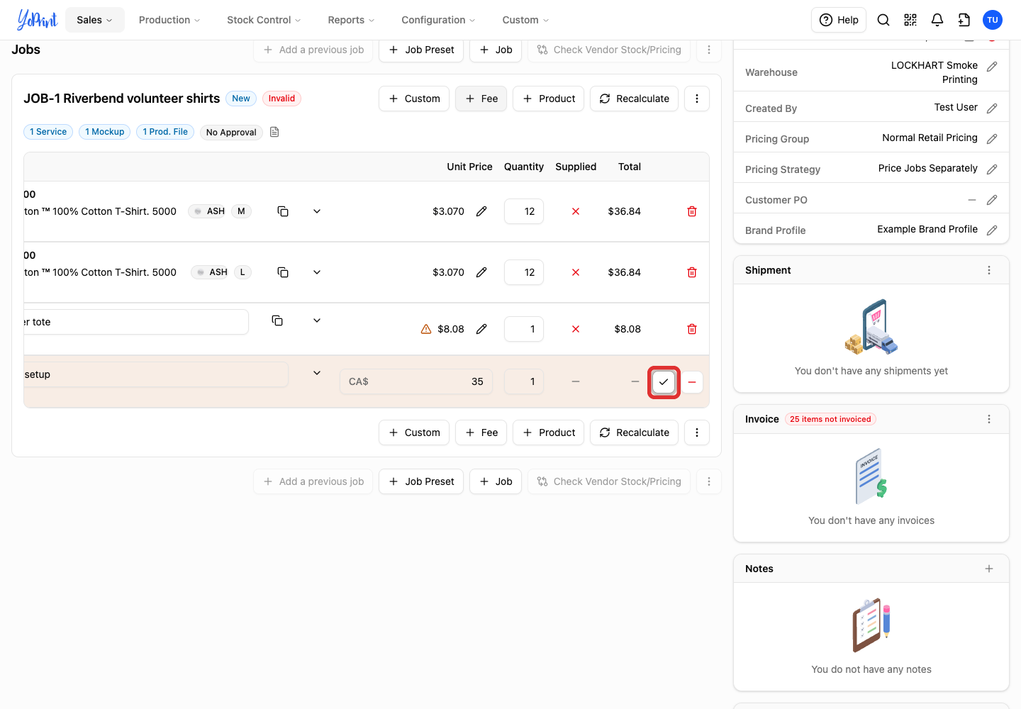Add a note with the plus icon
The width and height of the screenshot is (1021, 709).
pyautogui.click(x=989, y=569)
